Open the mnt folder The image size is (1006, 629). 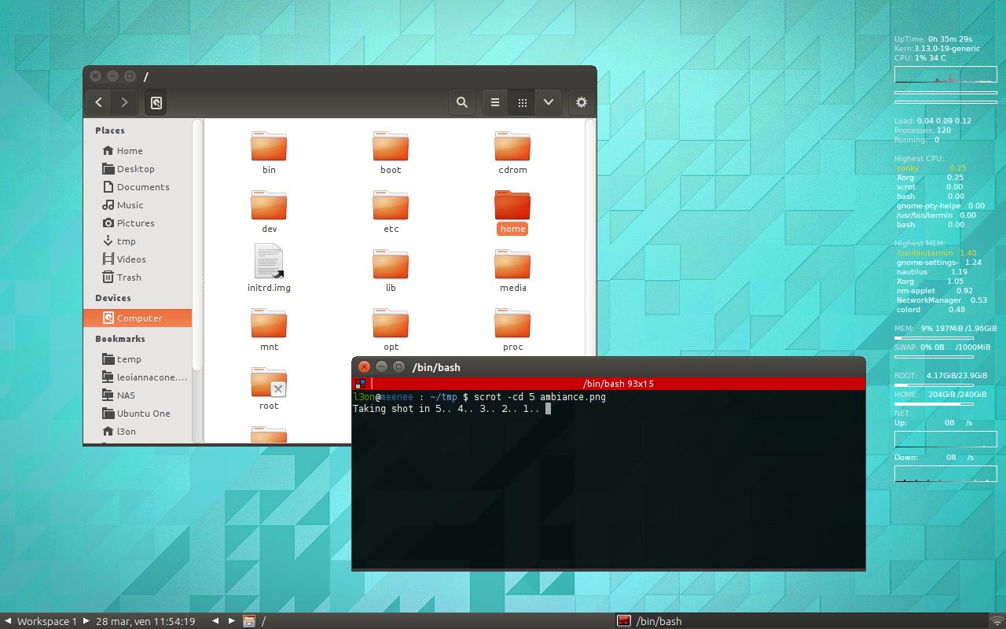269,330
